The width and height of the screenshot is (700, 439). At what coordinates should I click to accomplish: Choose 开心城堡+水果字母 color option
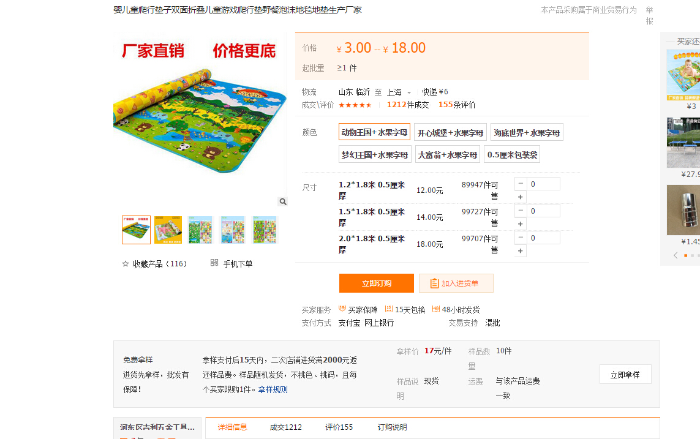pos(450,133)
